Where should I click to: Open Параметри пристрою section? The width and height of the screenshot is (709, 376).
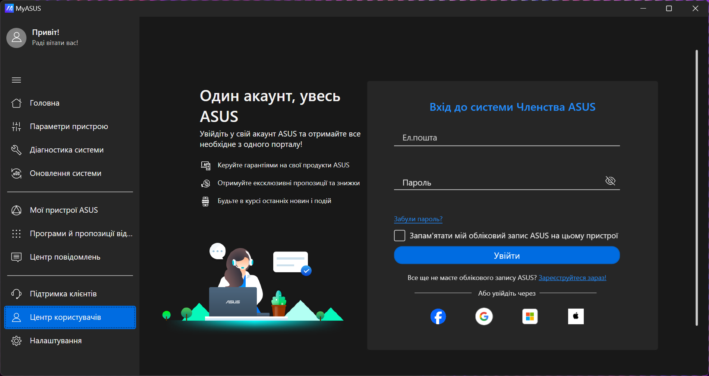[x=70, y=126]
